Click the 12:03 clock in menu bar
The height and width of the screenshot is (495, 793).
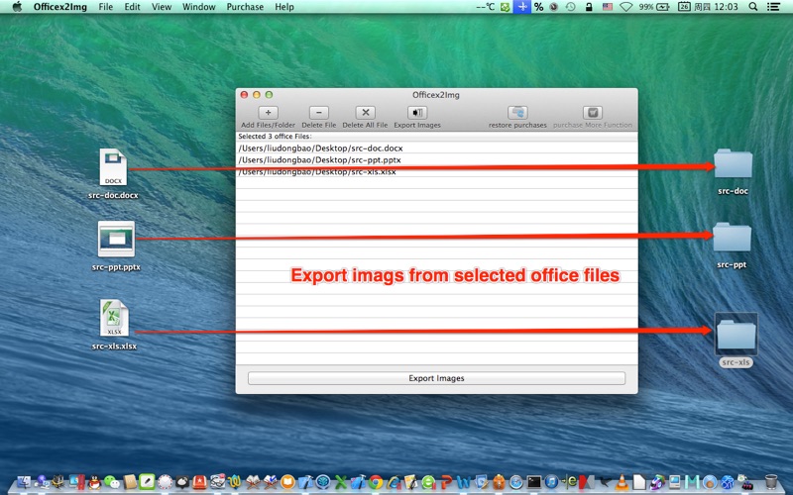click(725, 7)
